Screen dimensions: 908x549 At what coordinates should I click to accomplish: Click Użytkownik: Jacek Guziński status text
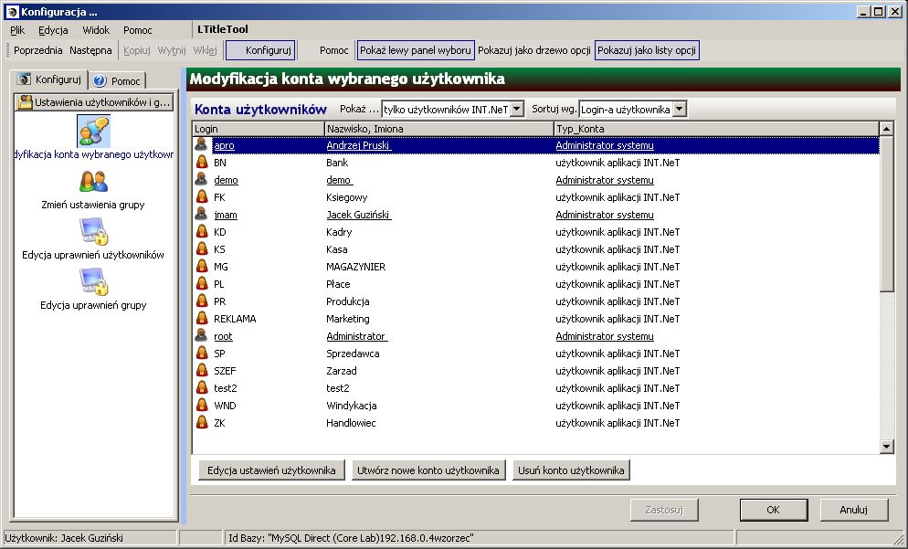coord(64,538)
